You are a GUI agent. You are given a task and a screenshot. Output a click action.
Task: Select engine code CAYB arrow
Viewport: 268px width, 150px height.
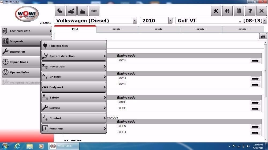pos(255,79)
